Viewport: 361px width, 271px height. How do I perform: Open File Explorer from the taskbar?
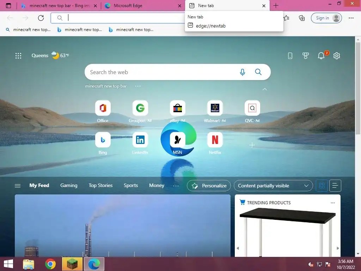pyautogui.click(x=29, y=264)
